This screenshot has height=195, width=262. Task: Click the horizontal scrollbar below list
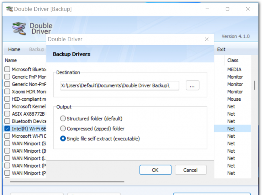pyautogui.click(x=67, y=182)
